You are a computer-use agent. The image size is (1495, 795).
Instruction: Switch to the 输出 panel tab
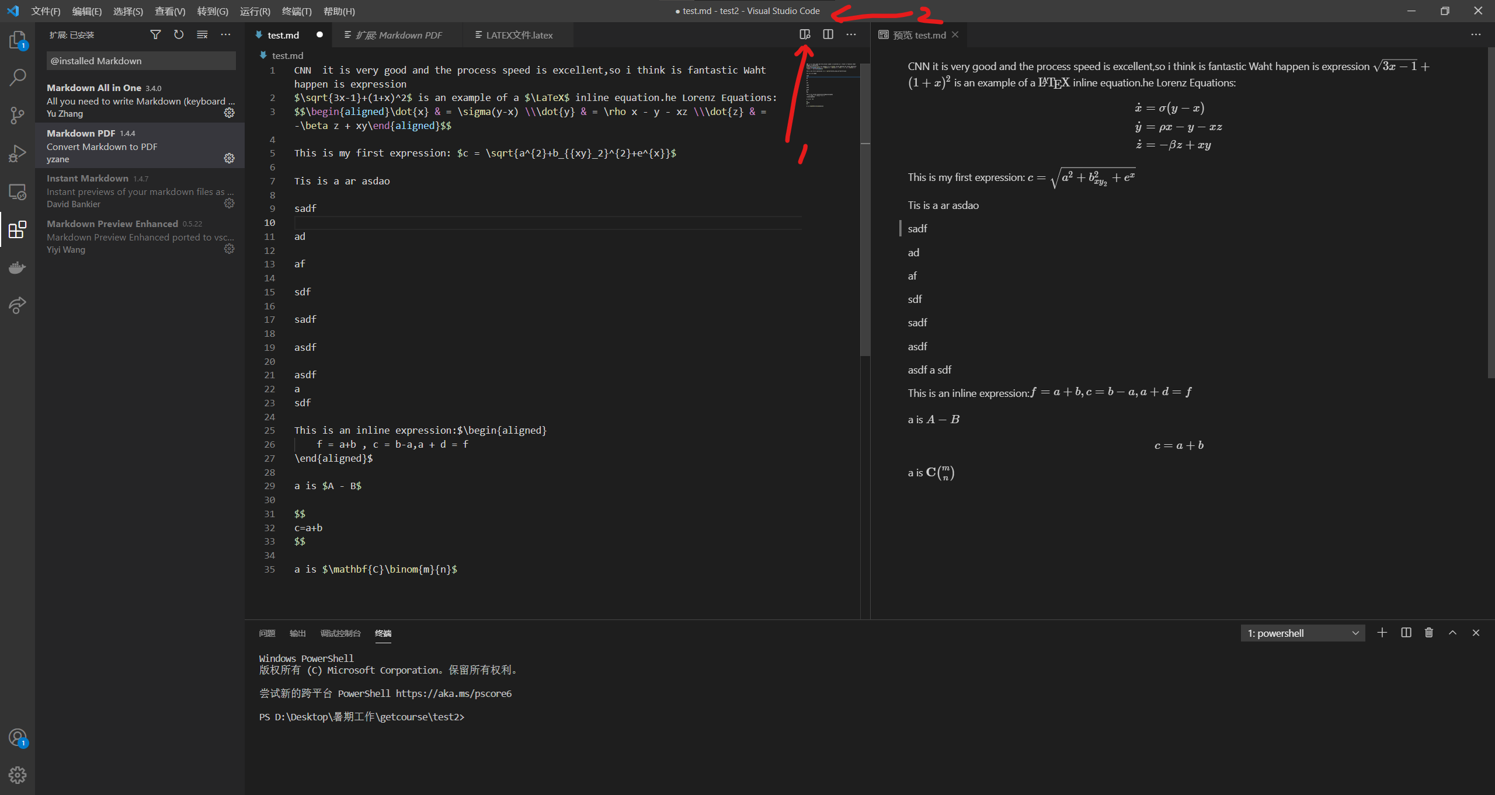click(x=298, y=633)
